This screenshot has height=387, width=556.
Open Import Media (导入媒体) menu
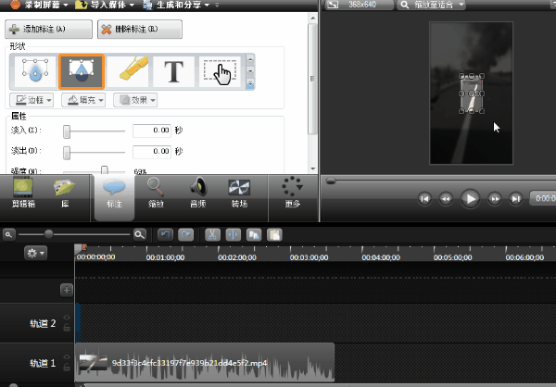tap(105, 5)
